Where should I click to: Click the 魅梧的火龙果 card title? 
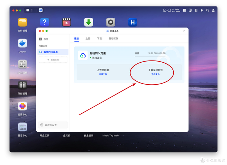click(x=98, y=53)
